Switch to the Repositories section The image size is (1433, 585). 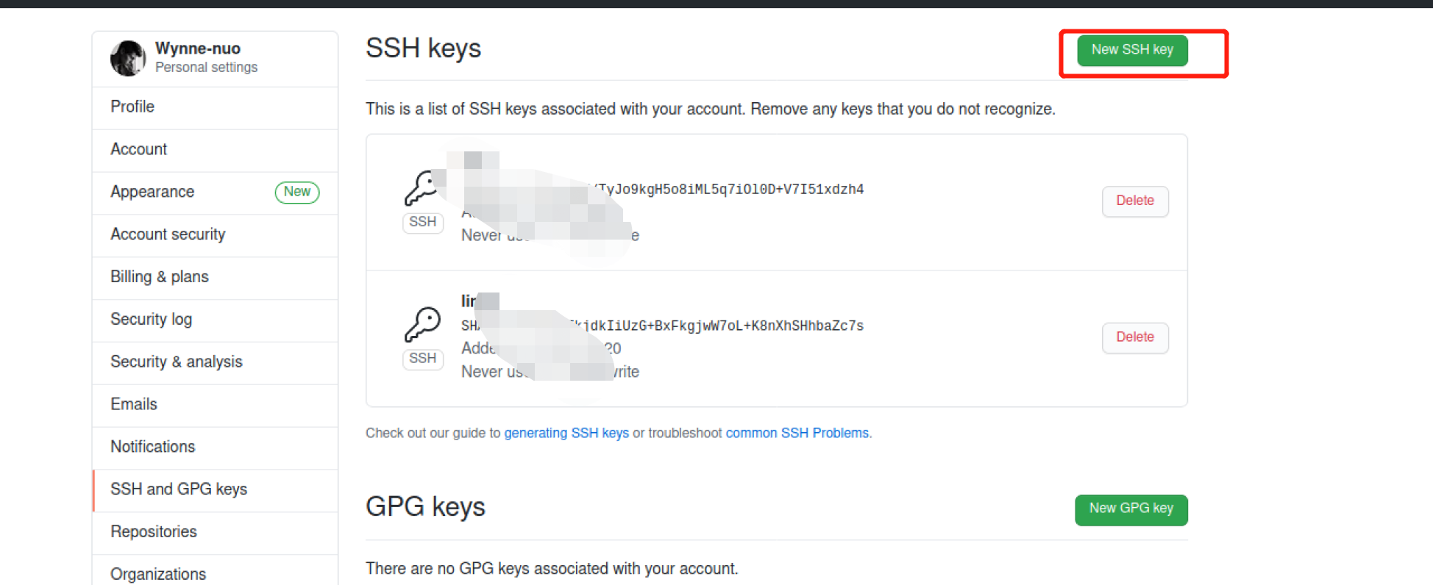tap(153, 531)
